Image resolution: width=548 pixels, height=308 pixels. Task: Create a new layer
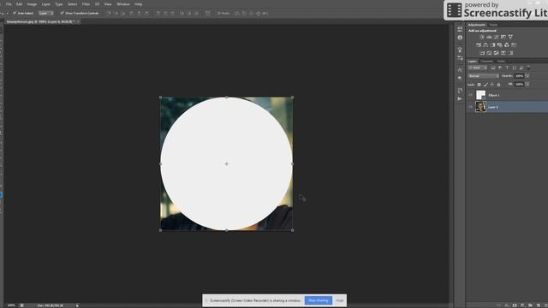click(539, 305)
